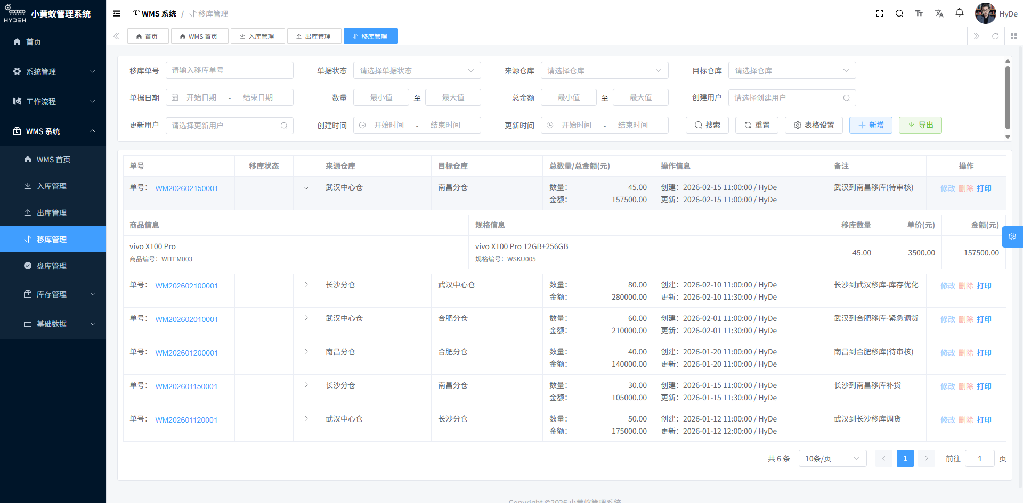The height and width of the screenshot is (503, 1023).
Task: Click 修改 for order WM202602100001
Action: [948, 286]
